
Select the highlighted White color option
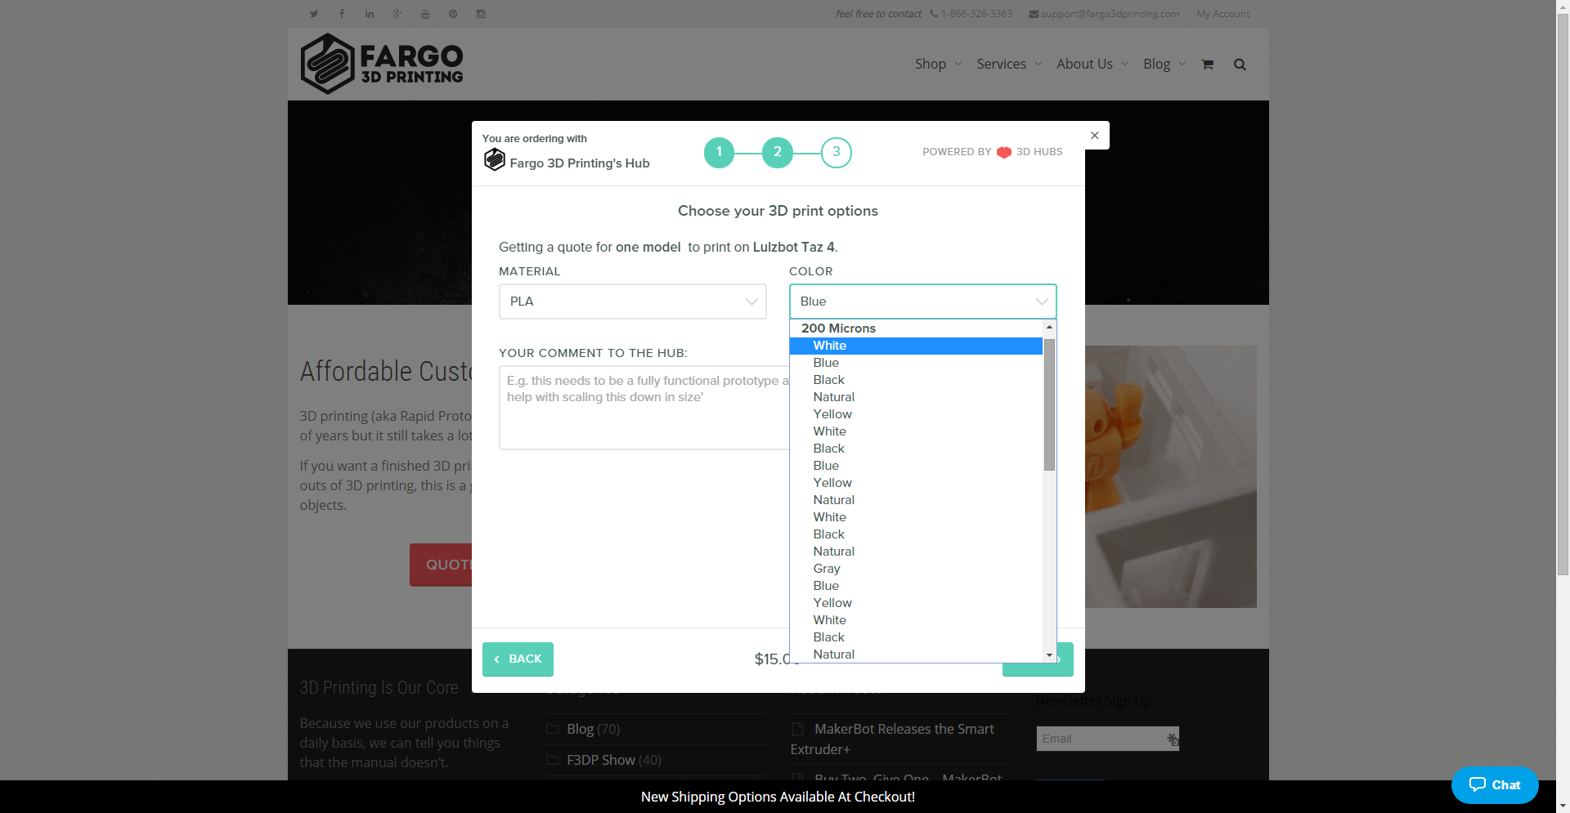pos(830,346)
